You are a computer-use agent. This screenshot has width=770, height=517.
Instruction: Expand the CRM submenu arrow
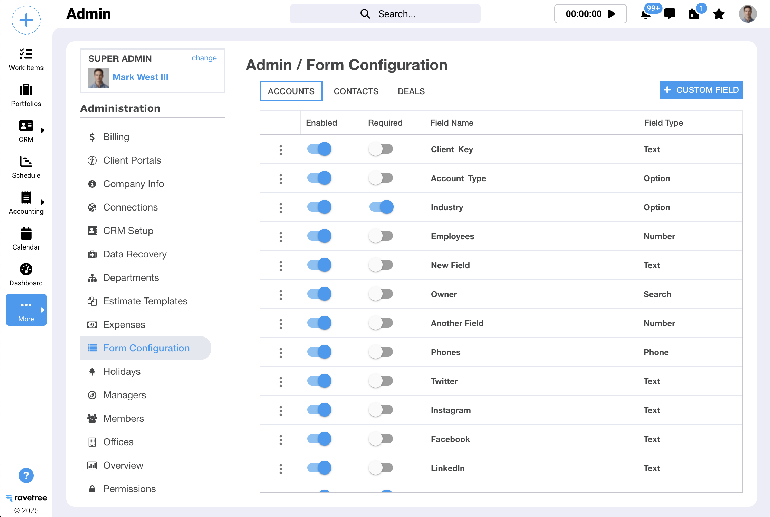click(x=42, y=130)
